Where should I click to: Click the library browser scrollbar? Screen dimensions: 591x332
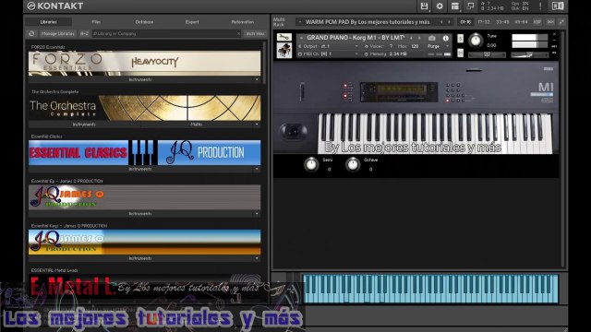(264, 63)
